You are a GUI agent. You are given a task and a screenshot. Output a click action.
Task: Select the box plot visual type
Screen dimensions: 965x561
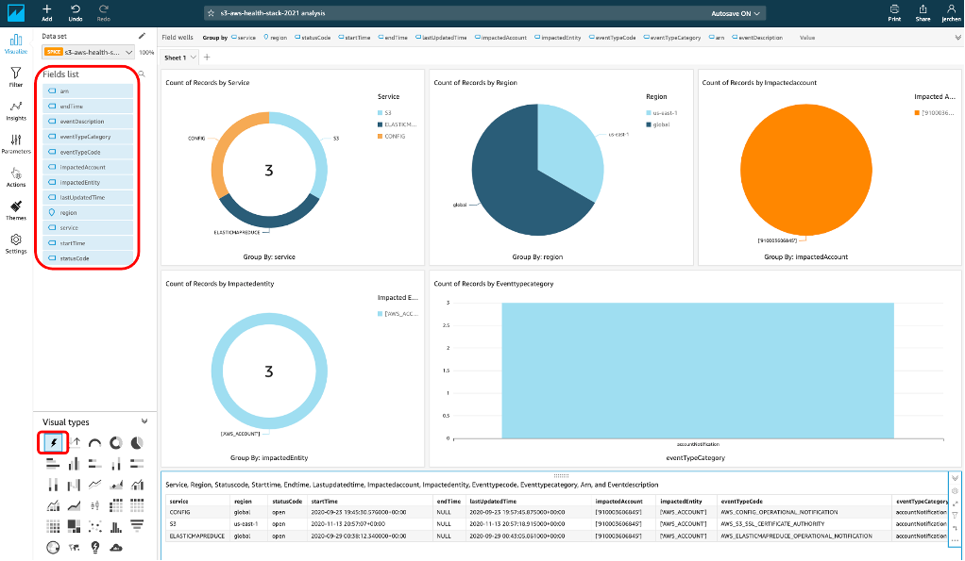(x=94, y=505)
